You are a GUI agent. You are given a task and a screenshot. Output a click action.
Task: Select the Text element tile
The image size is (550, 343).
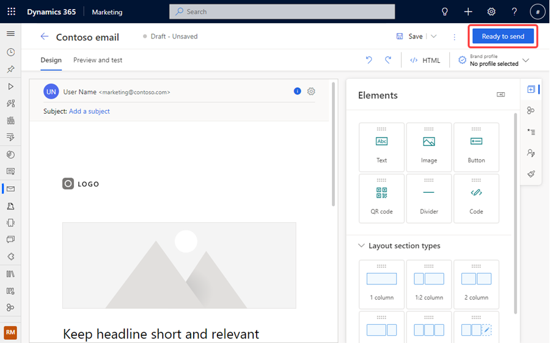click(x=381, y=147)
